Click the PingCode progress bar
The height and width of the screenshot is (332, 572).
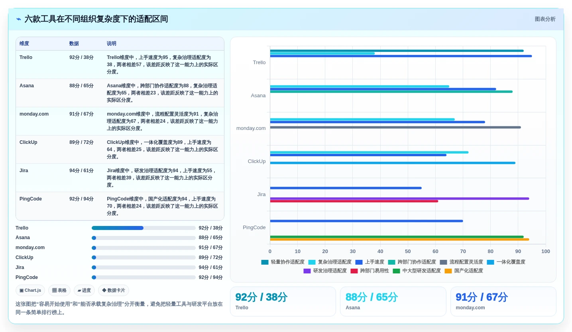143,277
